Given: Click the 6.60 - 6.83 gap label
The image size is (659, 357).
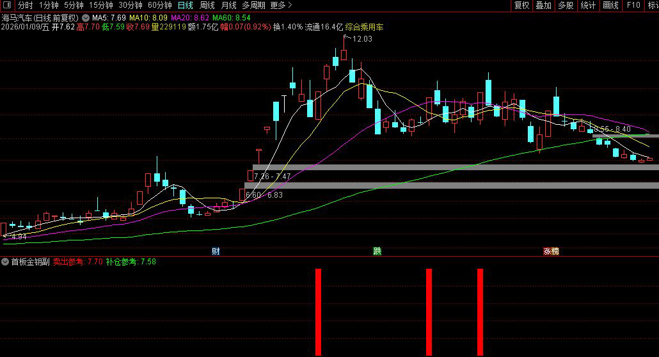Looking at the screenshot, I should (264, 195).
